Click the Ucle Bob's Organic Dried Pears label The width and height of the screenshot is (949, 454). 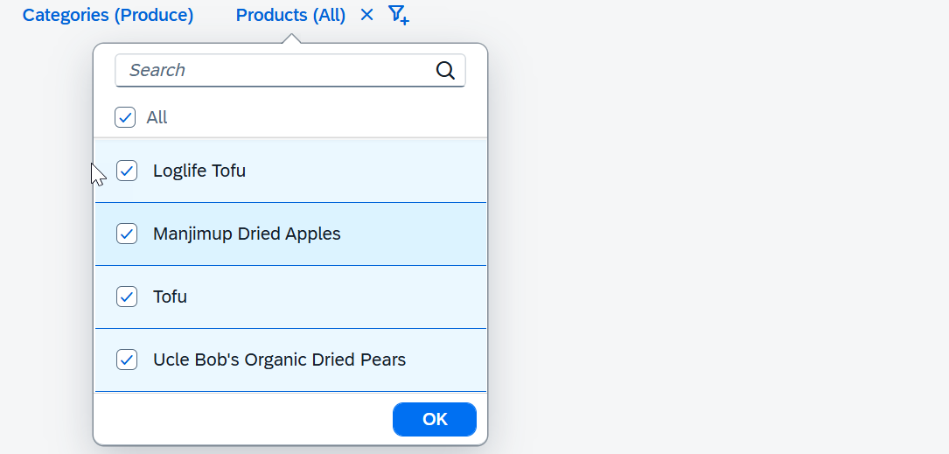[x=279, y=360]
